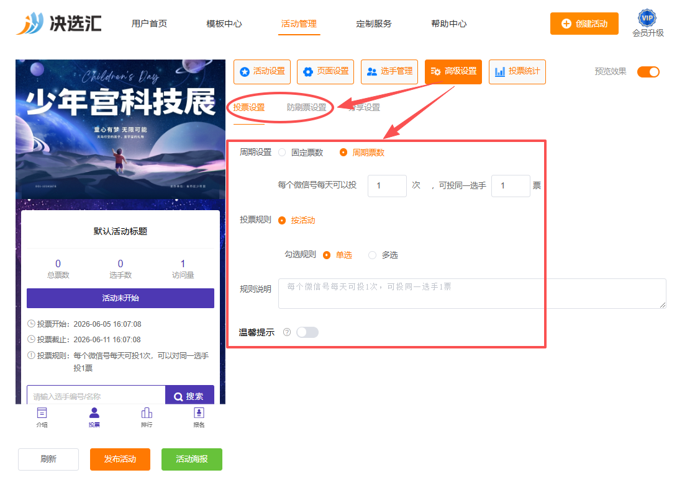Viewport: 677px width, 483px height.
Task: Select the 固定票数 radio option
Action: [x=282, y=153]
